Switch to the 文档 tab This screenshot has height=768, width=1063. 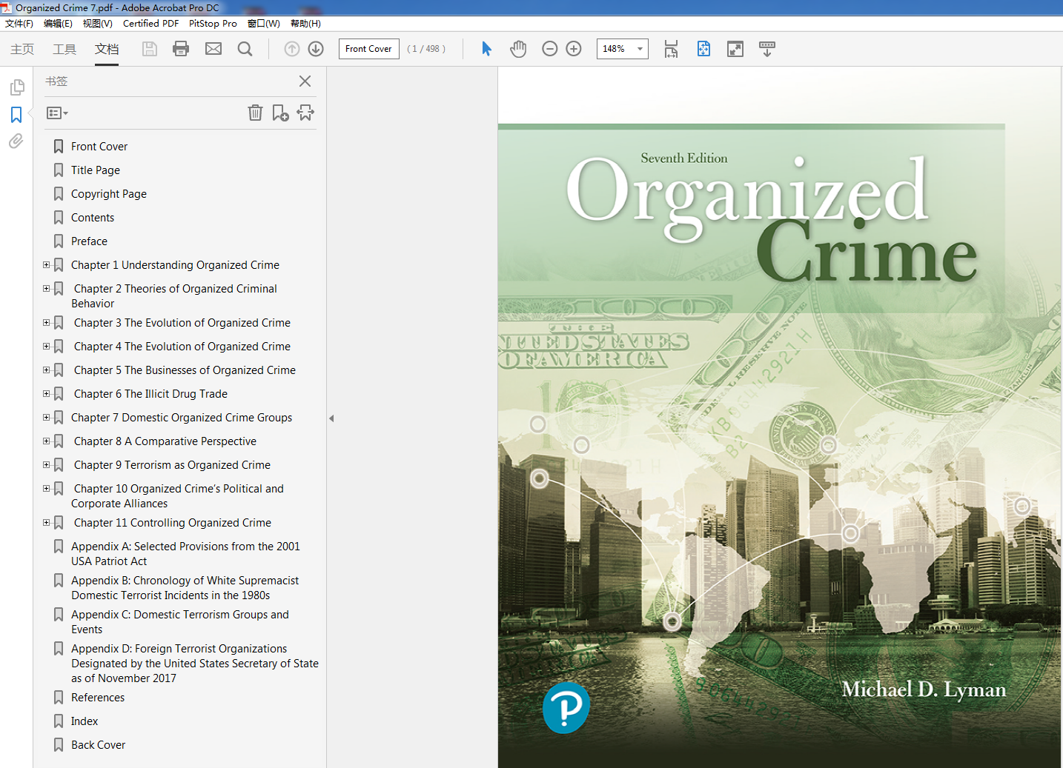click(x=107, y=49)
